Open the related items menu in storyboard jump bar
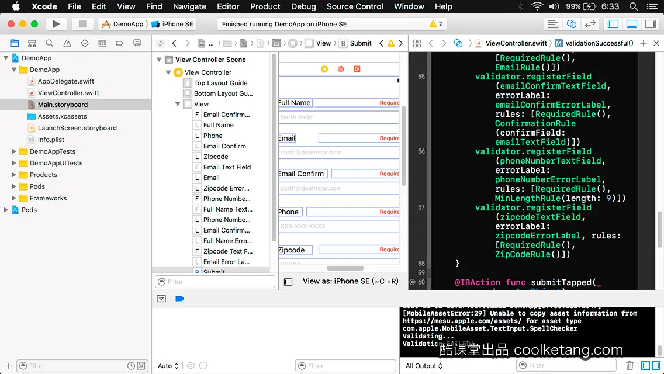Image resolution: width=664 pixels, height=374 pixels. (x=161, y=43)
